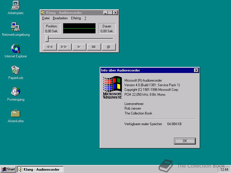
Task: Click the play button in Audiorecorder
Action: 79,47
